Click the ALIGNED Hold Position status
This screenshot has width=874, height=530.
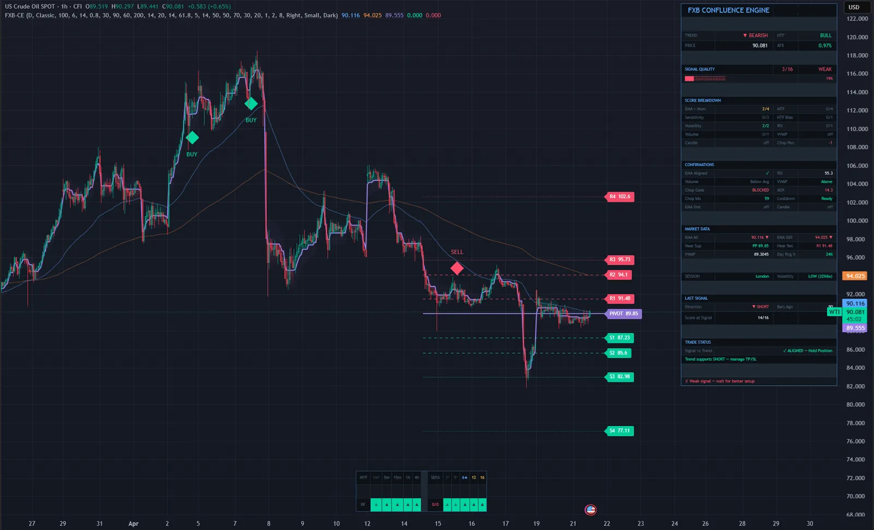(807, 351)
